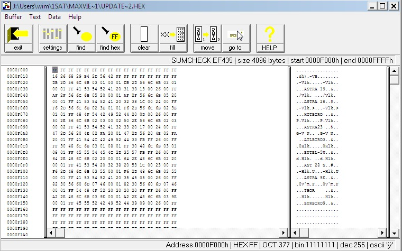Image resolution: width=402 pixels, height=251 pixels.
Task: Maximize the hex editor window
Action: (x=382, y=6)
